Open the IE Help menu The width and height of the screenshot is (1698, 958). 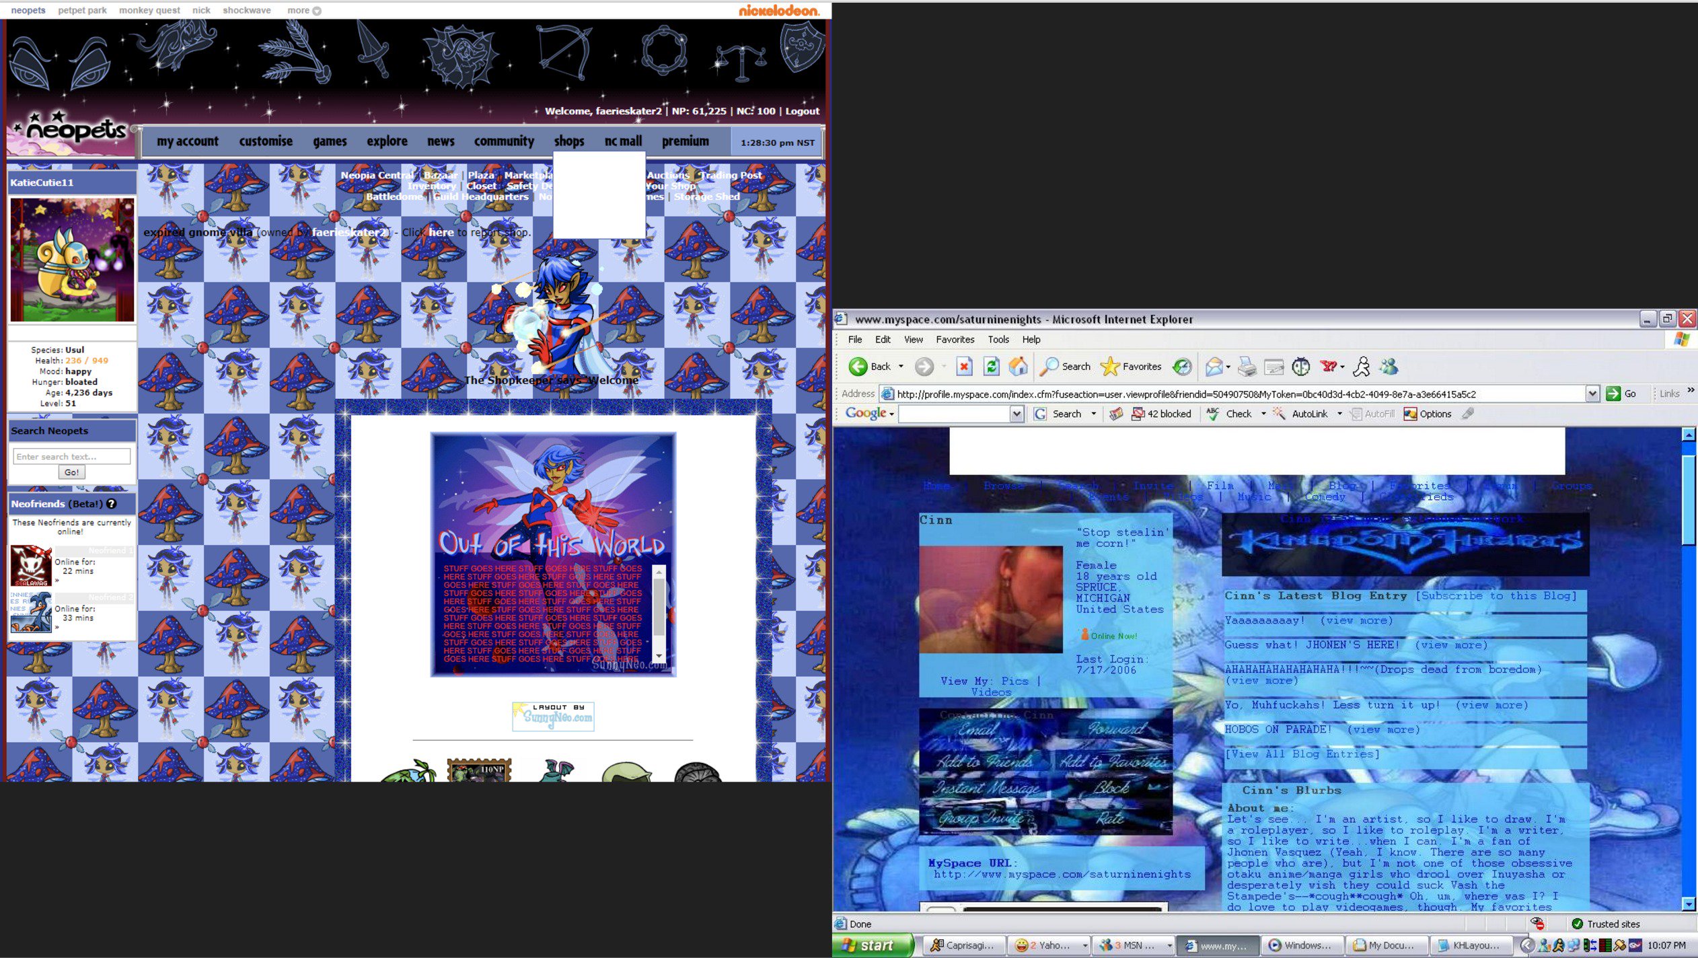tap(1031, 339)
